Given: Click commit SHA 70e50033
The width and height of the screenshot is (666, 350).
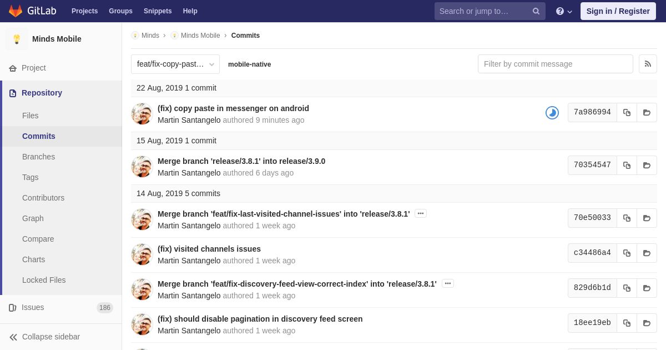Looking at the screenshot, I should tap(592, 218).
